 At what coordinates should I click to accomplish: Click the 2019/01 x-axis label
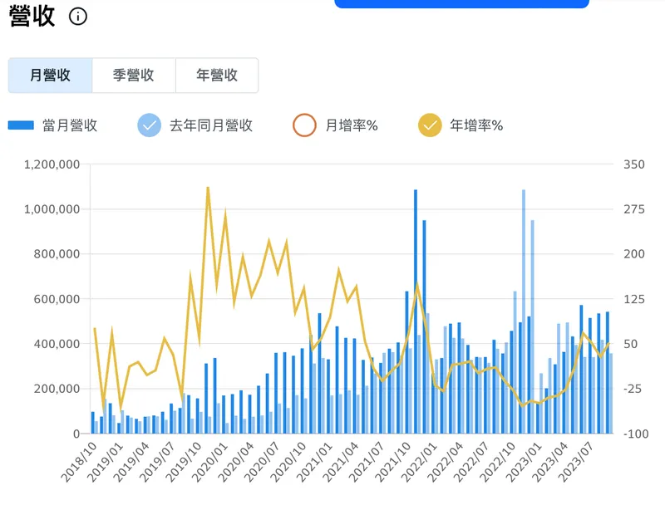coord(106,462)
